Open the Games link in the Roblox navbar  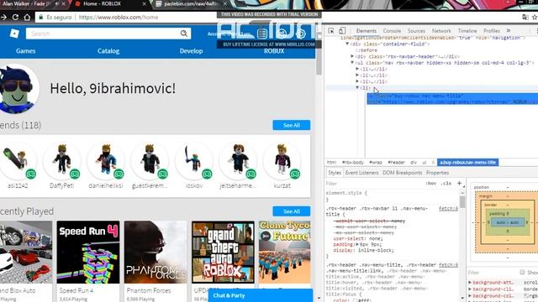tap(26, 50)
